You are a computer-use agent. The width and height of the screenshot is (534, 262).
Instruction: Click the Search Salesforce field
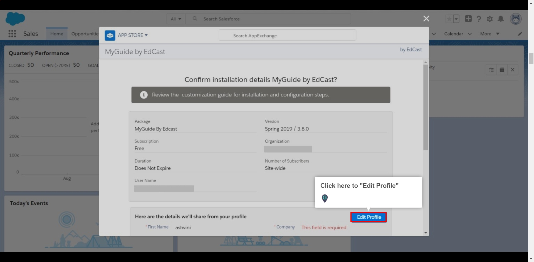pos(268,19)
